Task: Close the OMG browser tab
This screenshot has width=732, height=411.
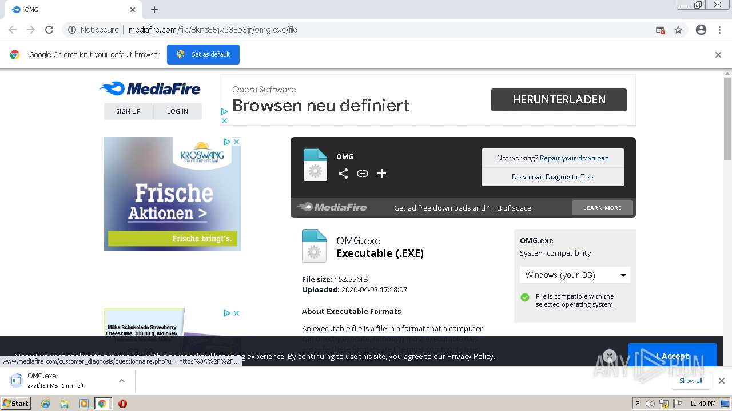Action: point(133,10)
